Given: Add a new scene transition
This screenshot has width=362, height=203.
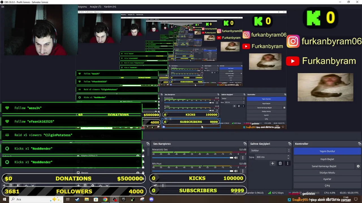Looking at the screenshot, I should [272, 163].
